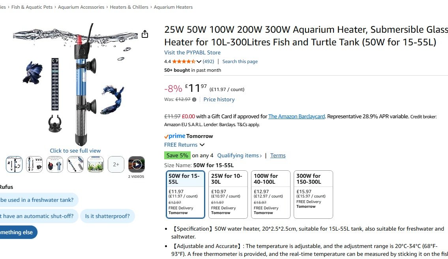Open the 492 ratings count link
448x259 pixels.
coord(208,61)
